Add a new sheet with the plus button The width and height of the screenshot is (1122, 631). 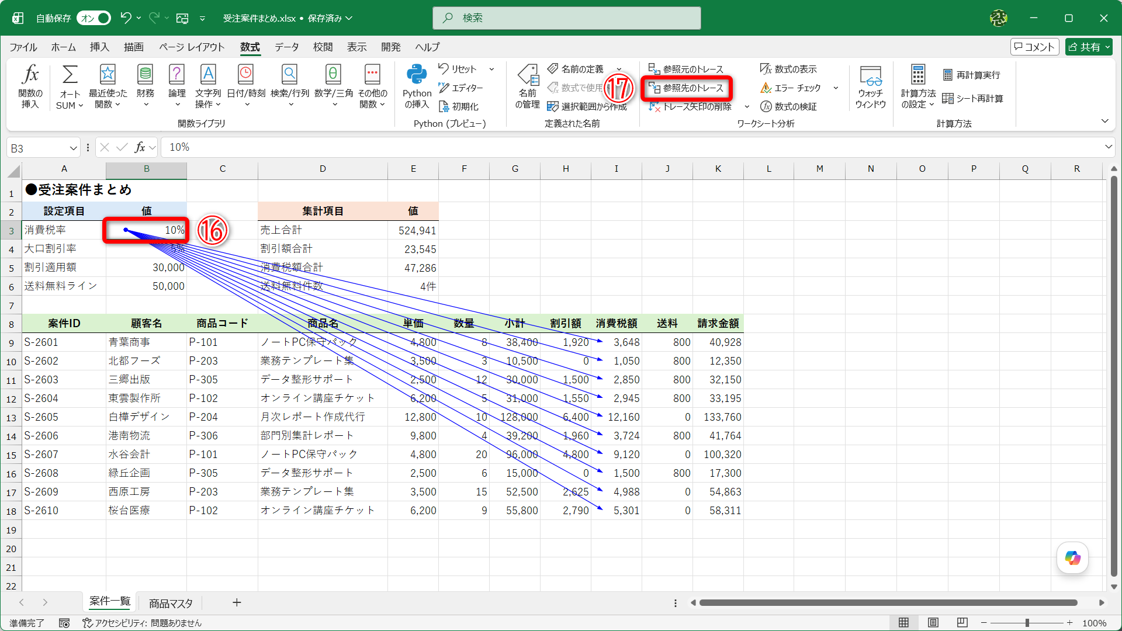237,602
